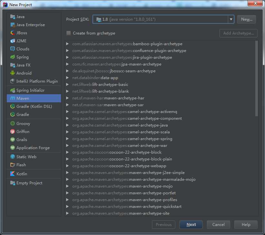265x235 pixels.
Task: Expand the confluence-plugin-archetype node
Action: coord(67,51)
